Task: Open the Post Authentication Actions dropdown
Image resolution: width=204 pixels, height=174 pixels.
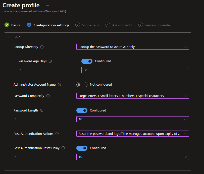Action: tap(132, 134)
